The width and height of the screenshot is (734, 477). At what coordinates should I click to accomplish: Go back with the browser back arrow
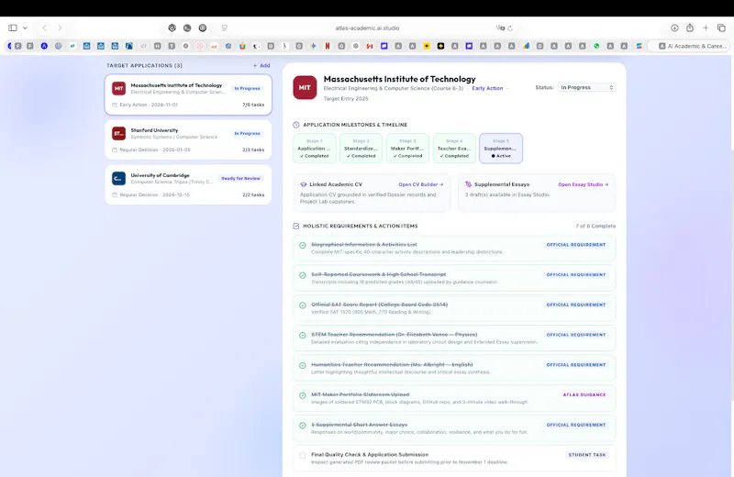44,28
